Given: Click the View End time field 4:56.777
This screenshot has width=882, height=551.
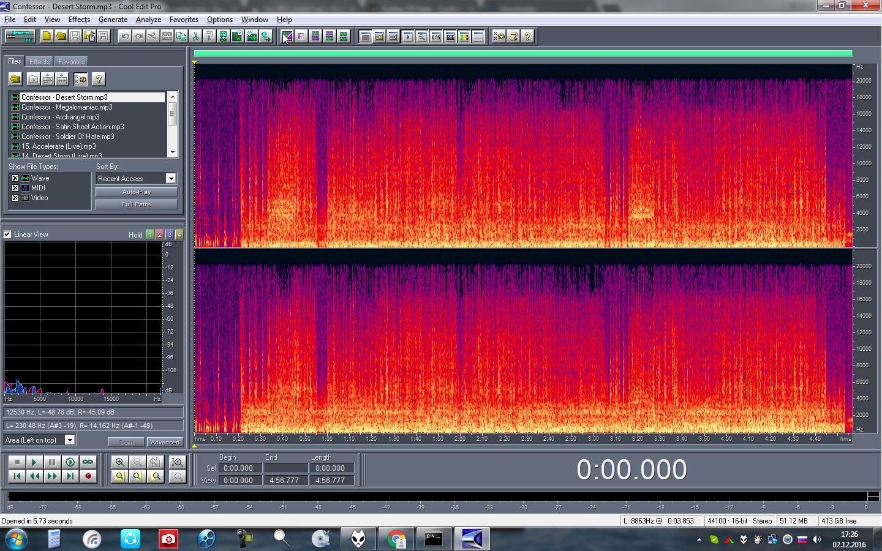Looking at the screenshot, I should (x=285, y=481).
